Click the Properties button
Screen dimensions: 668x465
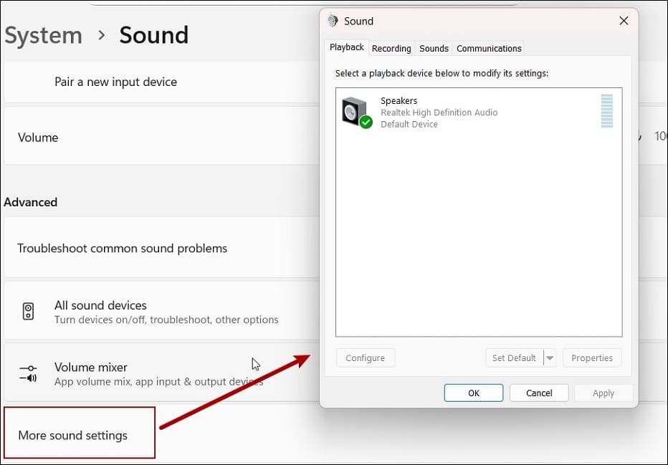[x=592, y=358]
